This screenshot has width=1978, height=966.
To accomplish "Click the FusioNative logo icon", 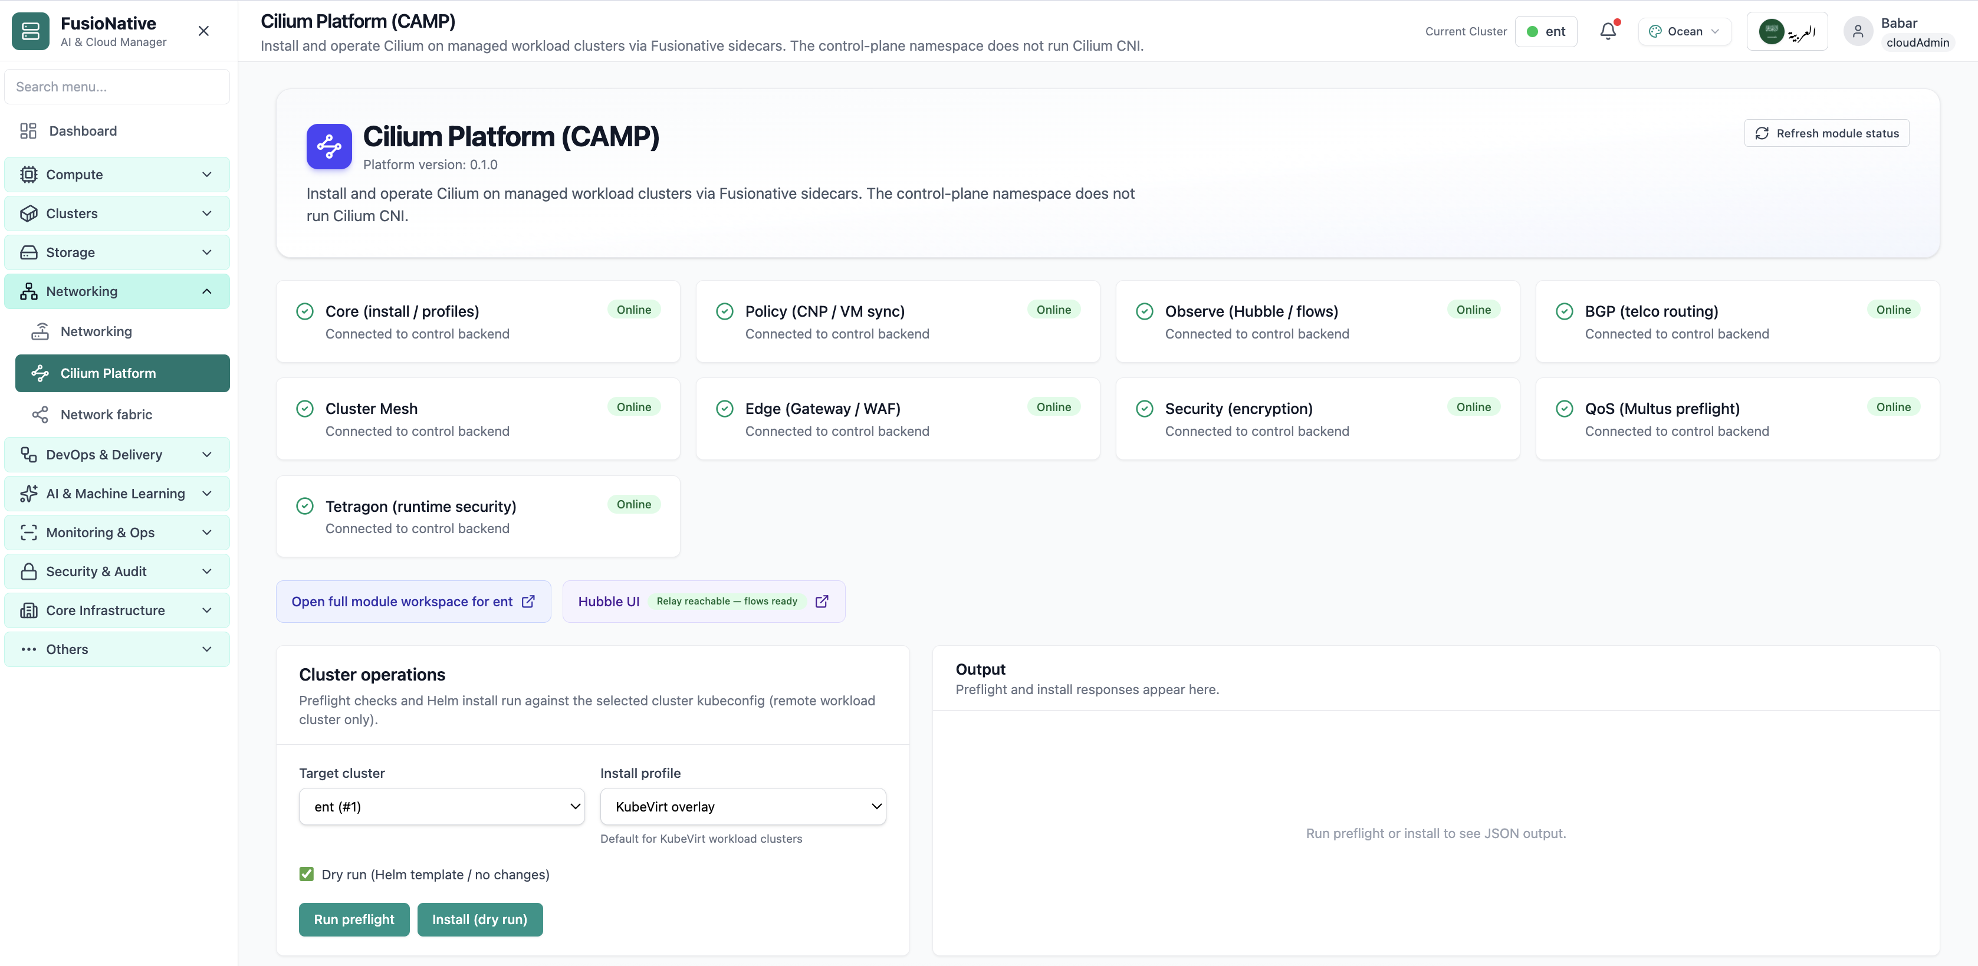I will 31,31.
